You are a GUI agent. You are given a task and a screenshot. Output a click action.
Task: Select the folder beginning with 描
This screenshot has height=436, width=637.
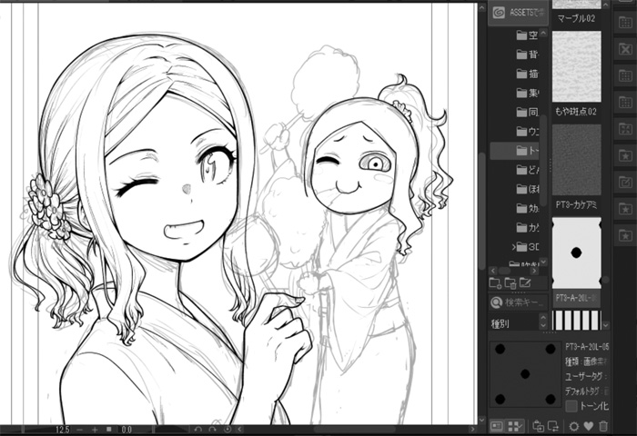point(527,74)
